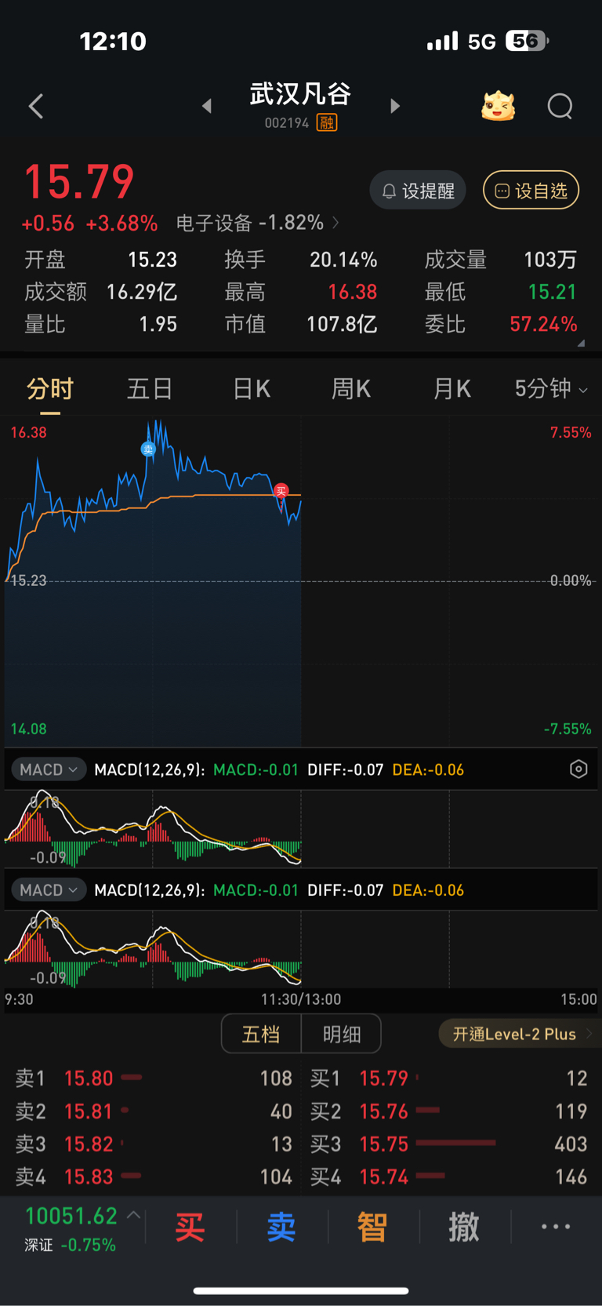Tap the blue 卖 marker on chart

(147, 449)
